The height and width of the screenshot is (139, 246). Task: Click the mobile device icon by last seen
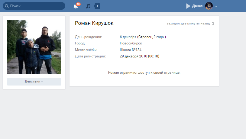click(x=213, y=24)
